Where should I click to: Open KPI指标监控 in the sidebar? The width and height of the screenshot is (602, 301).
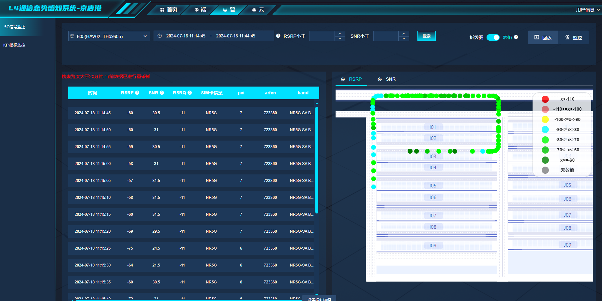click(x=14, y=45)
